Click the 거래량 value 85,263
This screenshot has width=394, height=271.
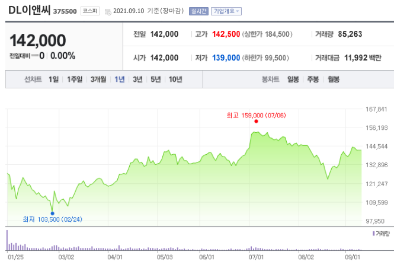click(x=350, y=34)
